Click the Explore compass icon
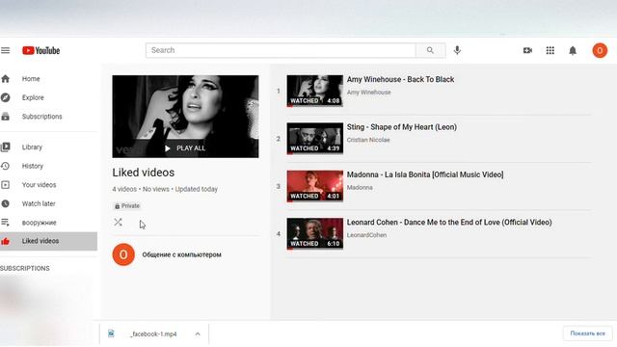This screenshot has width=617, height=347. pos(6,97)
